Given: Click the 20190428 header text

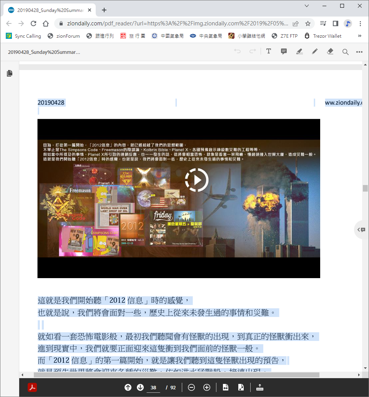Looking at the screenshot, I should pos(51,103).
